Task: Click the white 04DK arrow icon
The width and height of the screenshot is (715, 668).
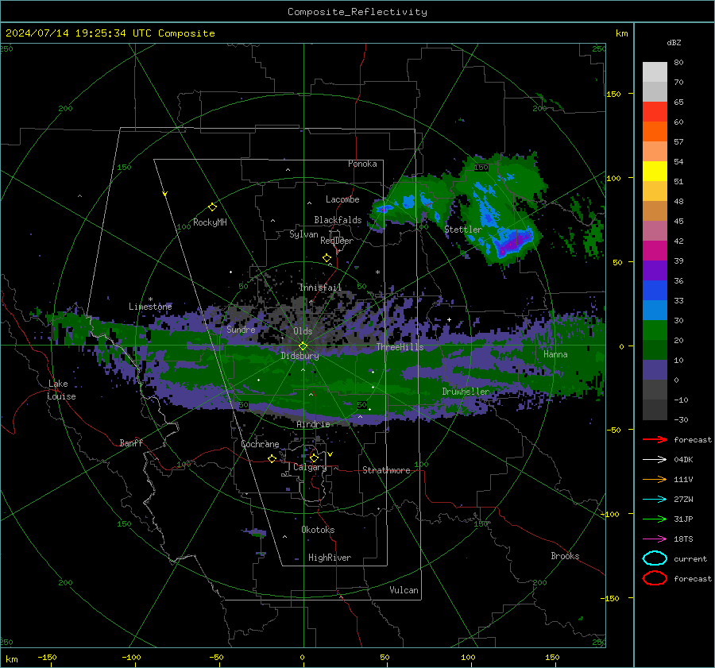Action: (x=655, y=460)
